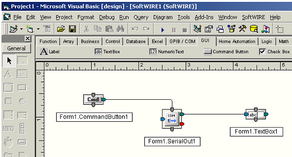Switch to the Excel tab

point(157,41)
